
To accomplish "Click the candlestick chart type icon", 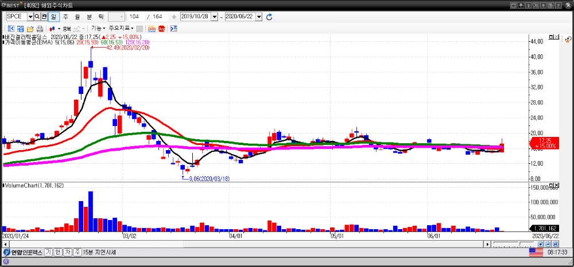I will click(x=53, y=28).
